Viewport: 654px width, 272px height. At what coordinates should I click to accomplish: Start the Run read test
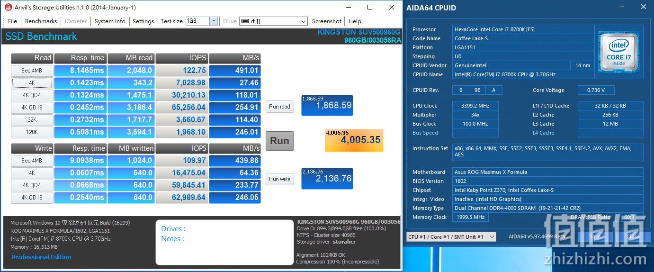pos(279,107)
